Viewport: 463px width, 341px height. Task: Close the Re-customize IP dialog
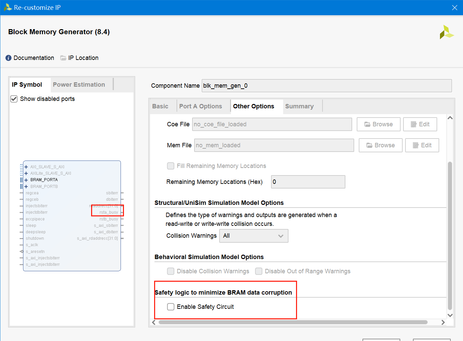click(x=455, y=7)
